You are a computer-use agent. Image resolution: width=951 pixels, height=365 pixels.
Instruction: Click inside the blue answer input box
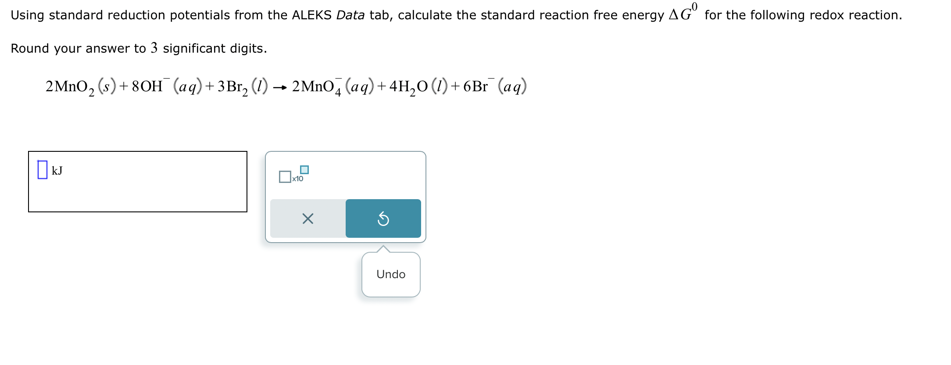click(x=42, y=169)
